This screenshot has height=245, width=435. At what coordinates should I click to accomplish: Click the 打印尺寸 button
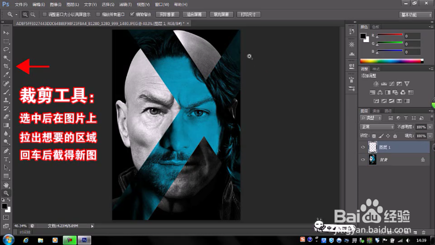248,14
